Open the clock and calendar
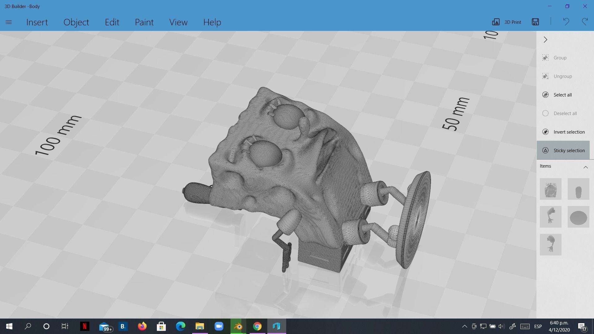 (x=559, y=326)
